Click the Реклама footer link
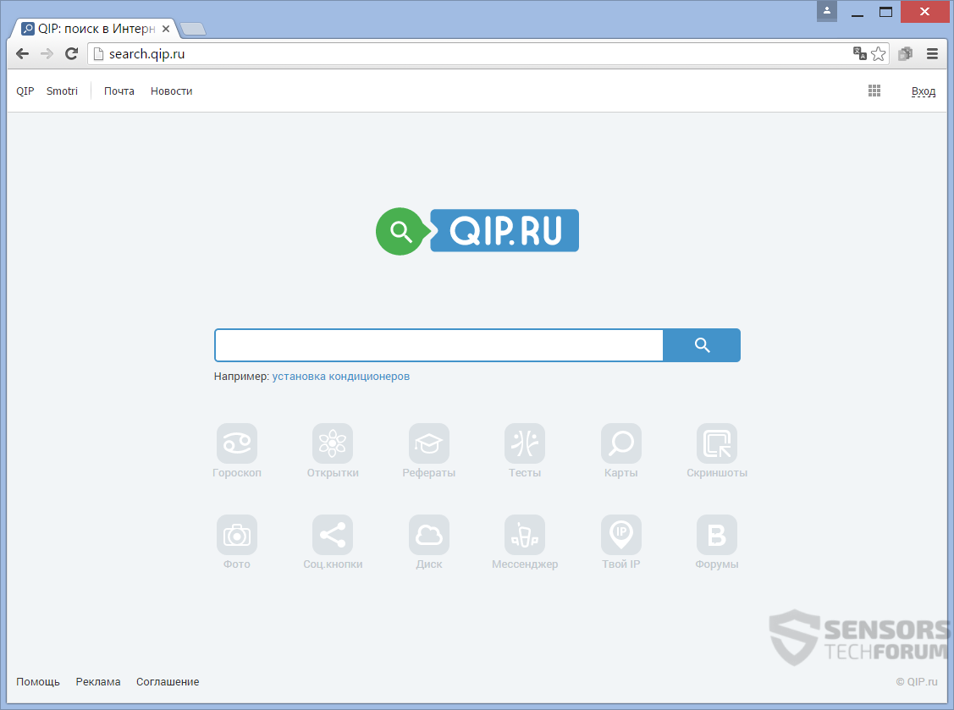The image size is (954, 710). click(98, 681)
